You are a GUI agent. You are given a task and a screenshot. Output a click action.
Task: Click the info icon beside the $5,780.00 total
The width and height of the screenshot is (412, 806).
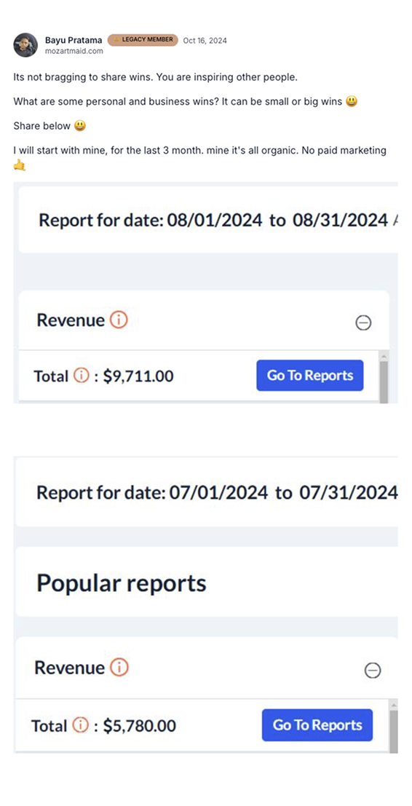pyautogui.click(x=79, y=726)
